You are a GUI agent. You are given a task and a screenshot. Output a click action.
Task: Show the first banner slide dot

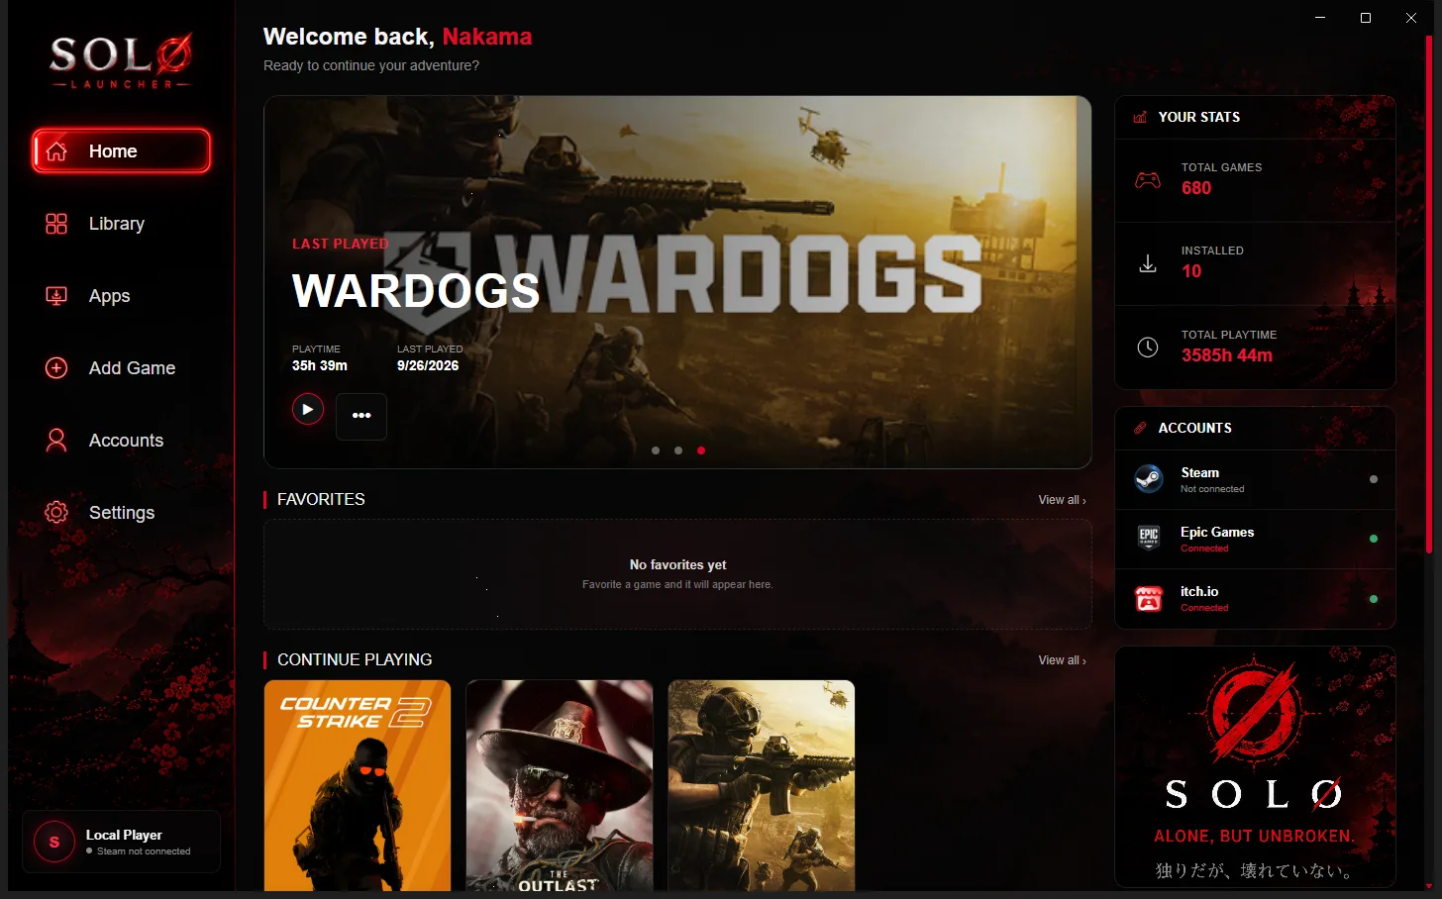[x=656, y=450]
